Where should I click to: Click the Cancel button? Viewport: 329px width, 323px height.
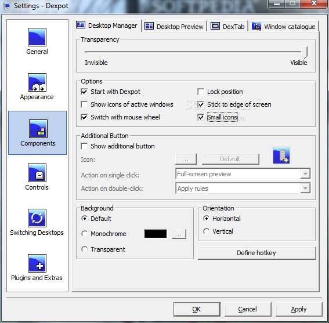[x=248, y=309]
